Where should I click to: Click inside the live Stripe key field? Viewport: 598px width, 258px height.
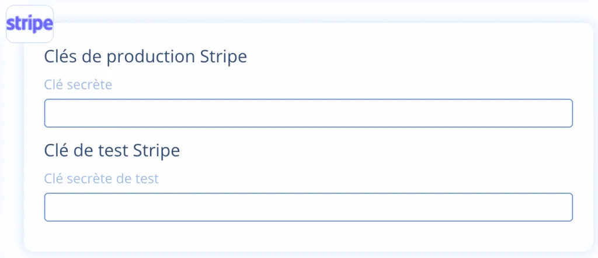click(308, 113)
